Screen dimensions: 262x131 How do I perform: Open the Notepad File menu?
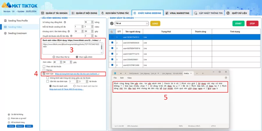(x=115, y=78)
